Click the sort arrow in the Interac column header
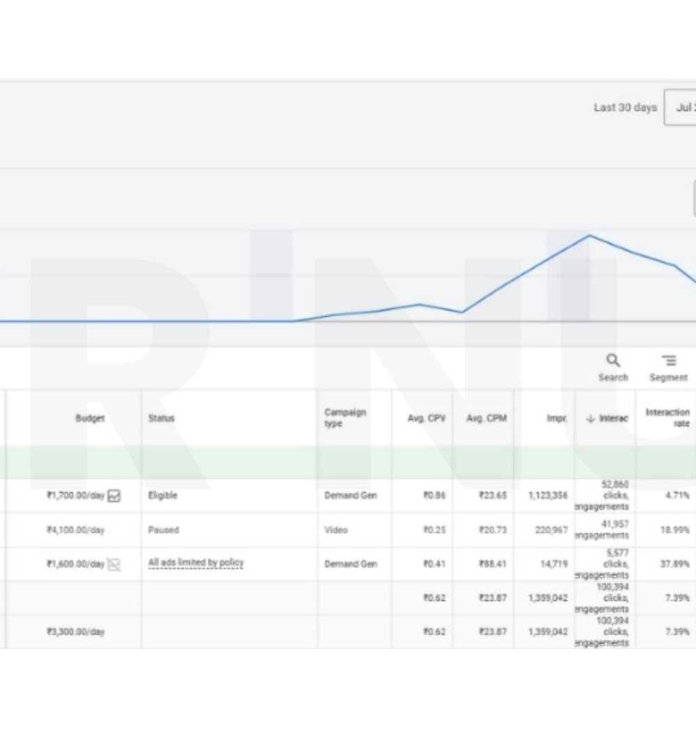The width and height of the screenshot is (696, 752). click(590, 418)
